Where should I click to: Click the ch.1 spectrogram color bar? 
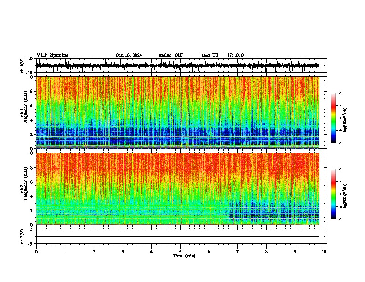pos(334,118)
